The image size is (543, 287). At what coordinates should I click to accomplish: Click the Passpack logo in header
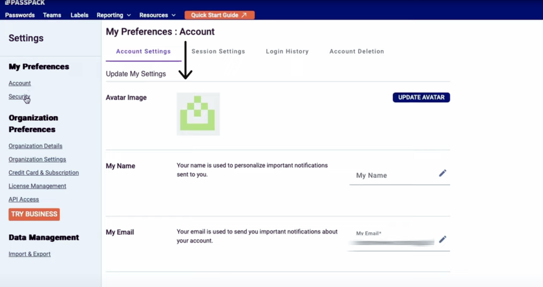click(25, 3)
